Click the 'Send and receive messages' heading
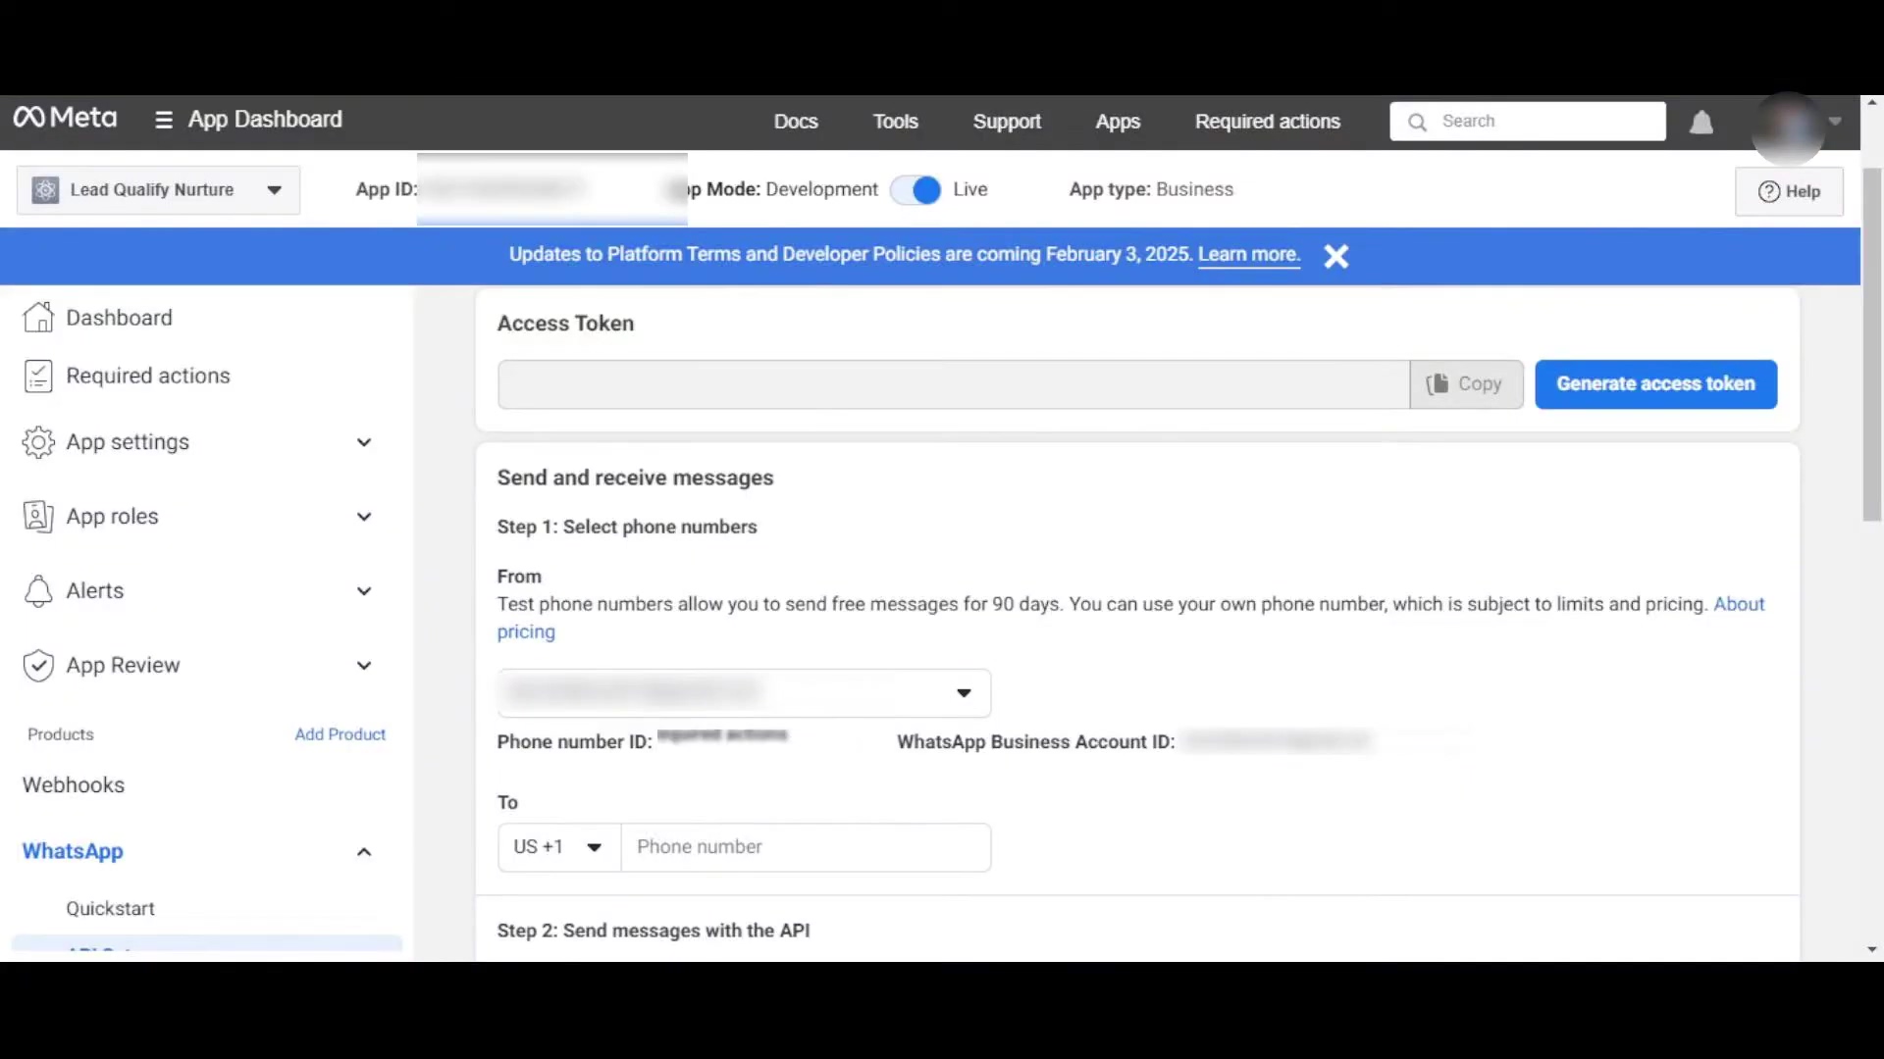Screen dimensions: 1884x1059 (635, 479)
